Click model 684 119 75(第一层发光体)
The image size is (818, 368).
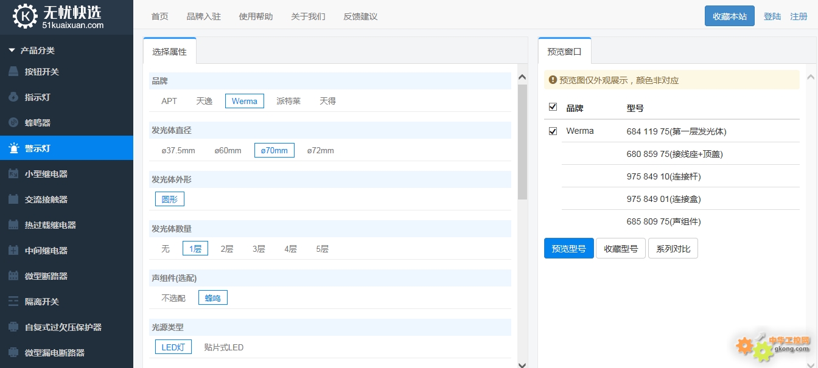pos(677,131)
